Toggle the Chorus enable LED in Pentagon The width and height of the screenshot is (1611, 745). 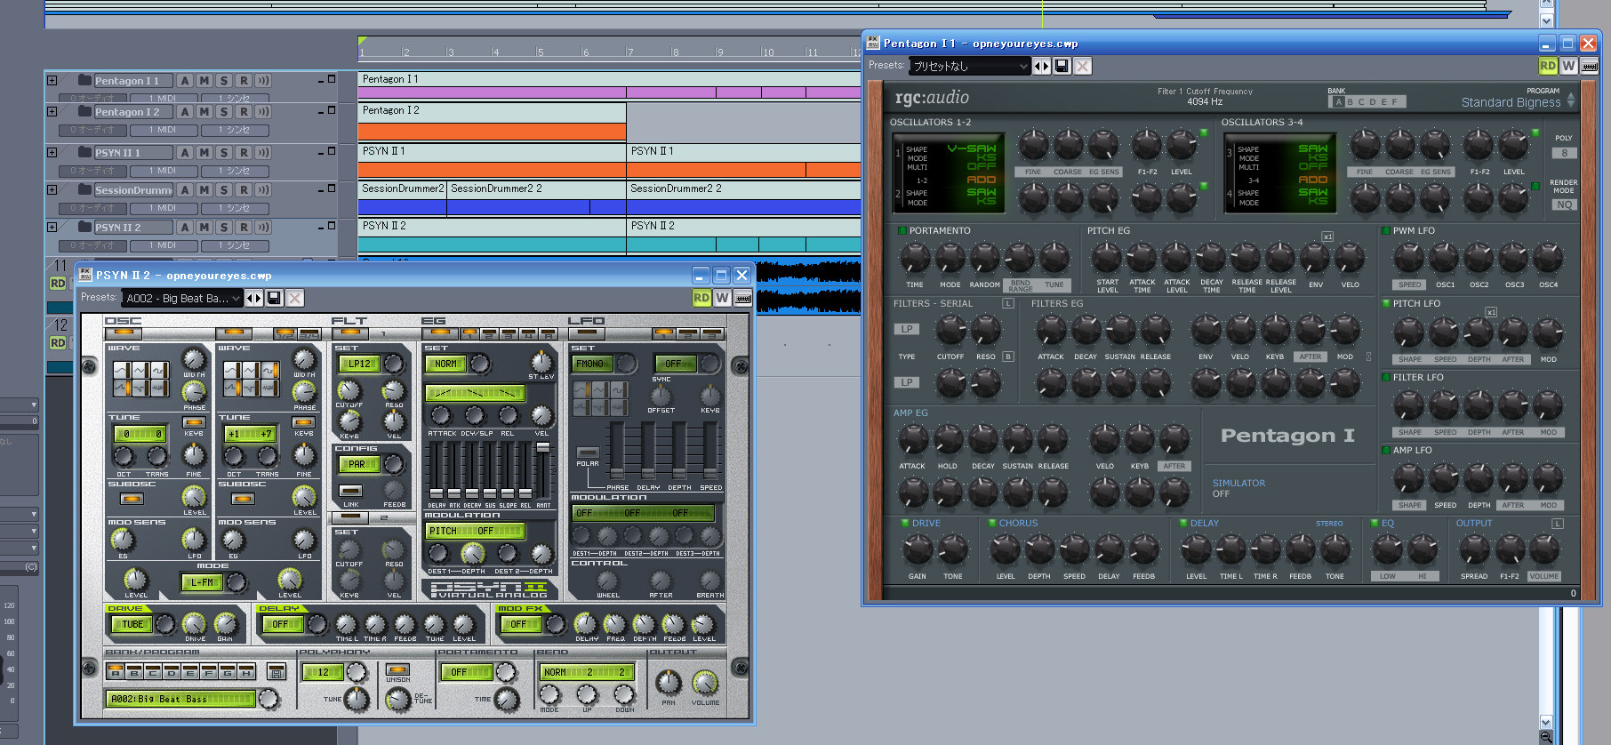(992, 524)
